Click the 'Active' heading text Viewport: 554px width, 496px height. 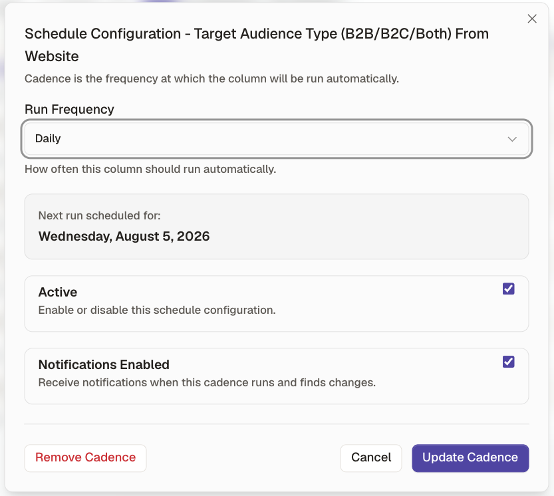pyautogui.click(x=58, y=292)
